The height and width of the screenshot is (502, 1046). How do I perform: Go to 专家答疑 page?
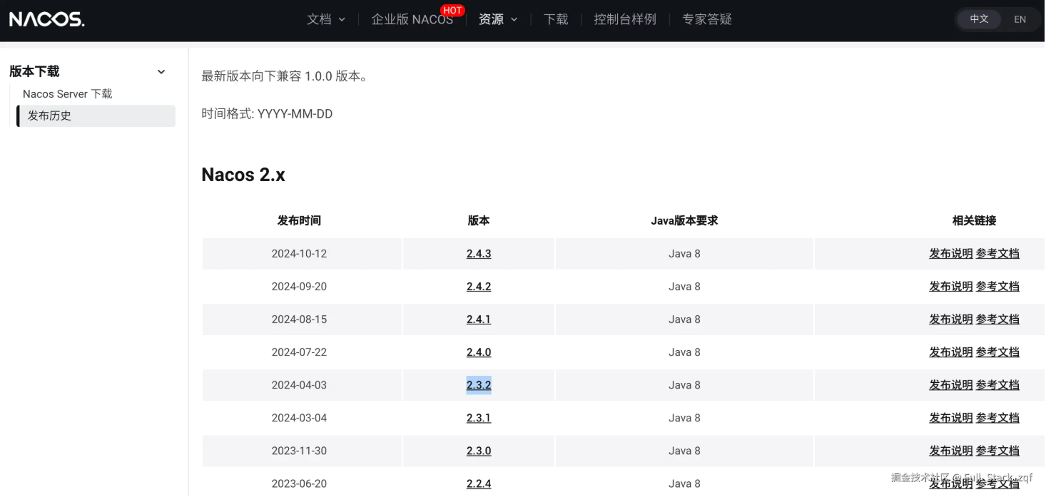707,19
